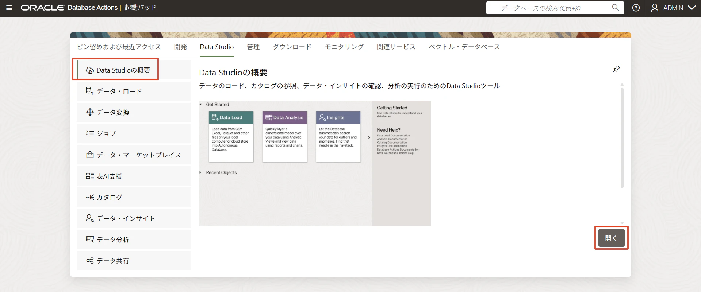Click the scrollbar up arrow in description panel
701x292 pixels.
(622, 85)
